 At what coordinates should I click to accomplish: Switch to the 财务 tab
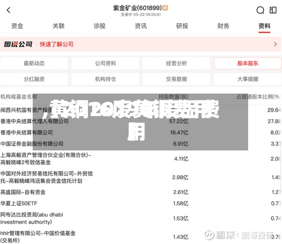tap(223, 26)
